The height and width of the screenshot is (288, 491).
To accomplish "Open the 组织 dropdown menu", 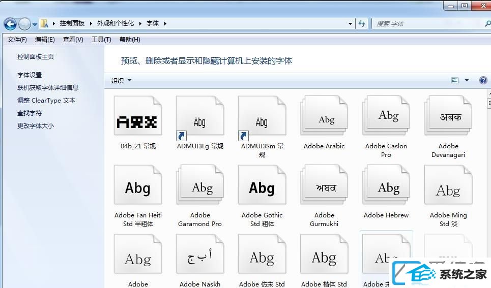I will pos(121,81).
